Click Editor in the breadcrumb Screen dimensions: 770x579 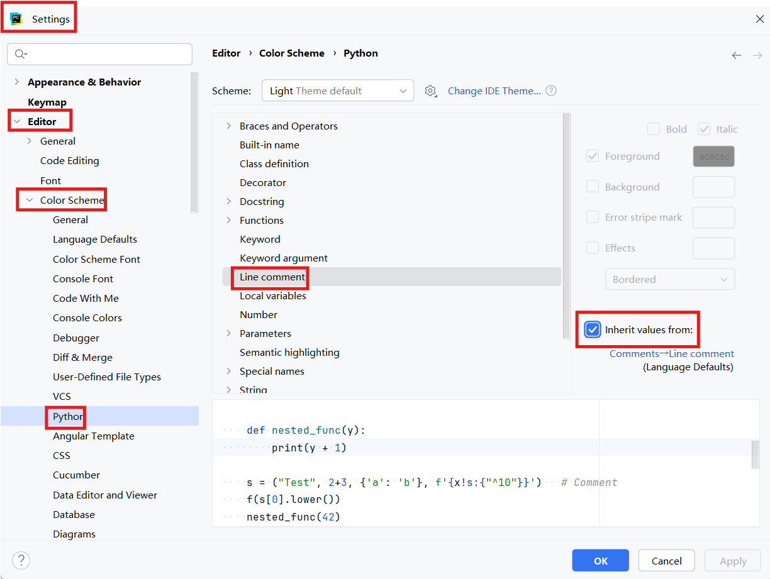click(x=226, y=53)
